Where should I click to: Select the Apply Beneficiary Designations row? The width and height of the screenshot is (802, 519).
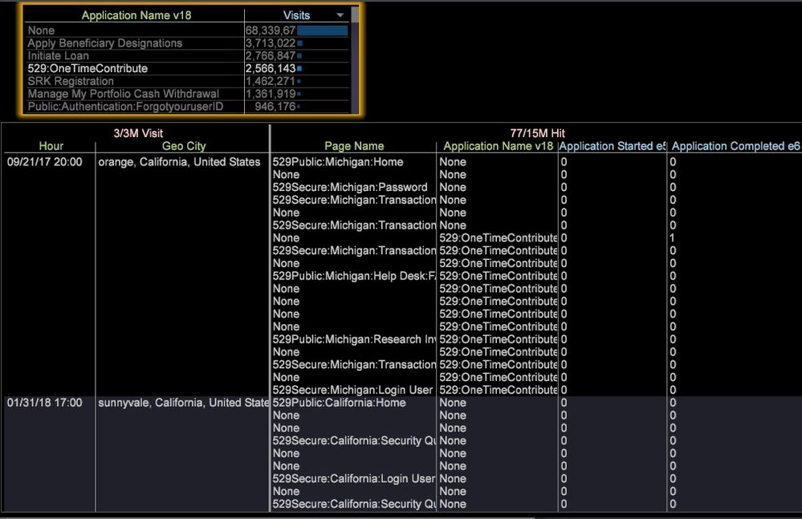[x=104, y=43]
